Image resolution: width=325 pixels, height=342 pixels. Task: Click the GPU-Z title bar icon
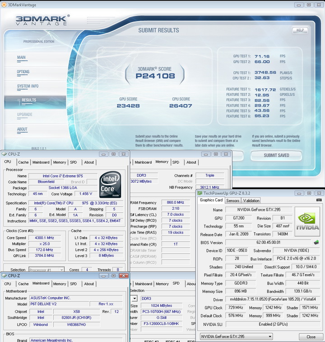[x=200, y=193]
